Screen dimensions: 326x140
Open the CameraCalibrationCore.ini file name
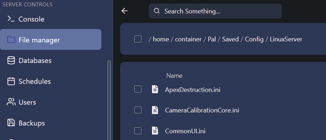pos(202,110)
